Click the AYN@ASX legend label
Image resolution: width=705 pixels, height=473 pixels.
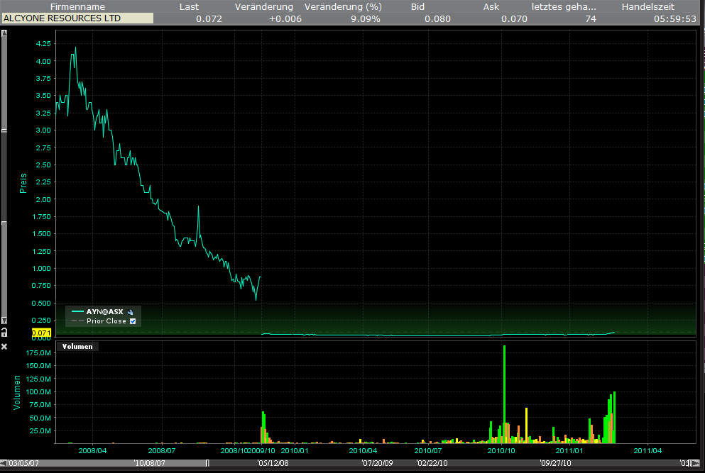point(104,312)
